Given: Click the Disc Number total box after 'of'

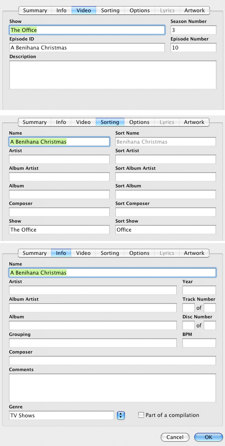Looking at the screenshot, I should click(210, 325).
